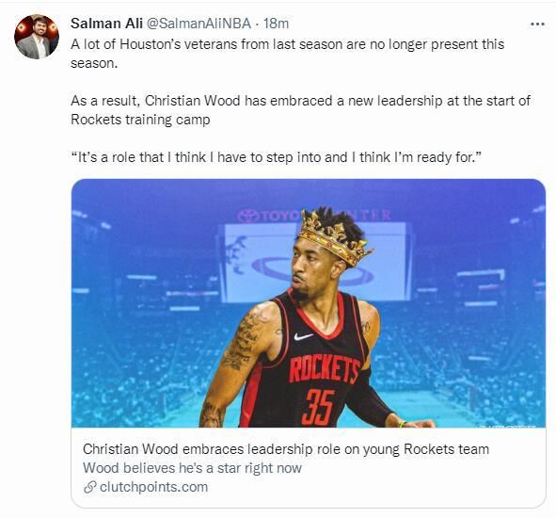Click the quote 'It's a role that I think'
This screenshot has height=518, width=556.
pyautogui.click(x=277, y=157)
